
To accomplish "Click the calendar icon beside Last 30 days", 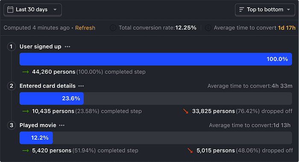I will click(x=10, y=9).
